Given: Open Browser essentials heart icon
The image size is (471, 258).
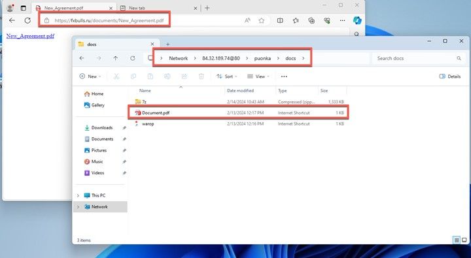Looking at the screenshot, I should tap(327, 20).
